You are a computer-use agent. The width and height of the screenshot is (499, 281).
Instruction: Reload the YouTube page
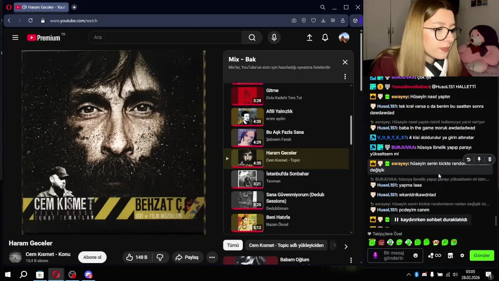pos(30,21)
